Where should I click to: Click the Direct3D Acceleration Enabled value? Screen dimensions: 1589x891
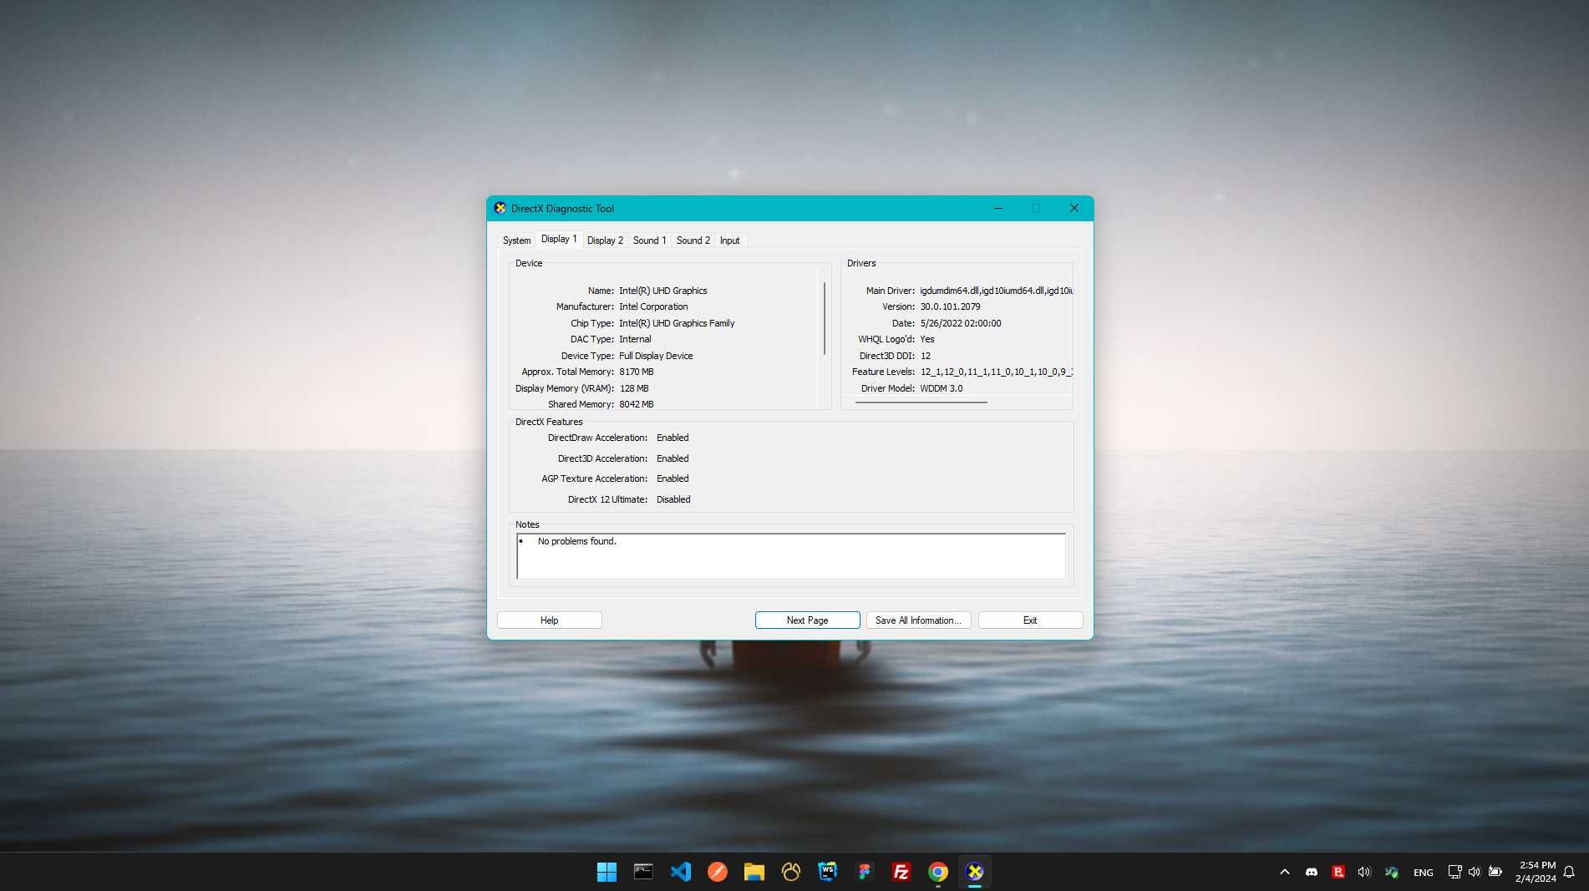point(673,458)
